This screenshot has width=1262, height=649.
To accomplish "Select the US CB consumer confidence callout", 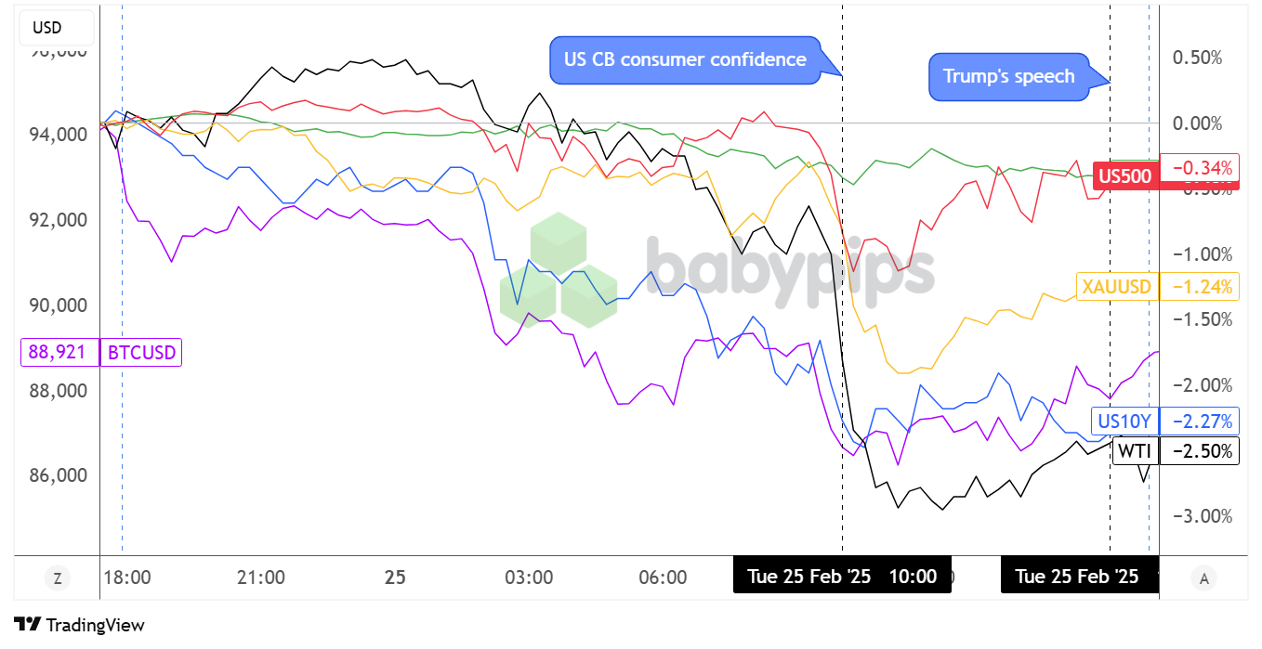I will [684, 60].
